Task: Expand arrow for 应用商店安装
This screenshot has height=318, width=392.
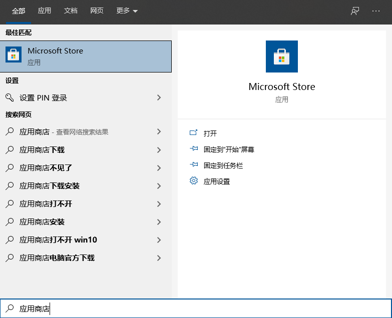Action: click(x=159, y=222)
